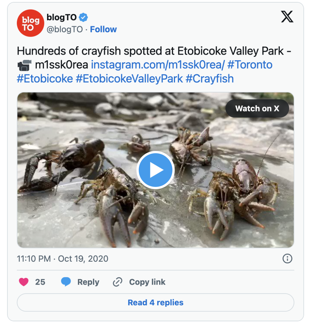Click the Copy link text

147,282
